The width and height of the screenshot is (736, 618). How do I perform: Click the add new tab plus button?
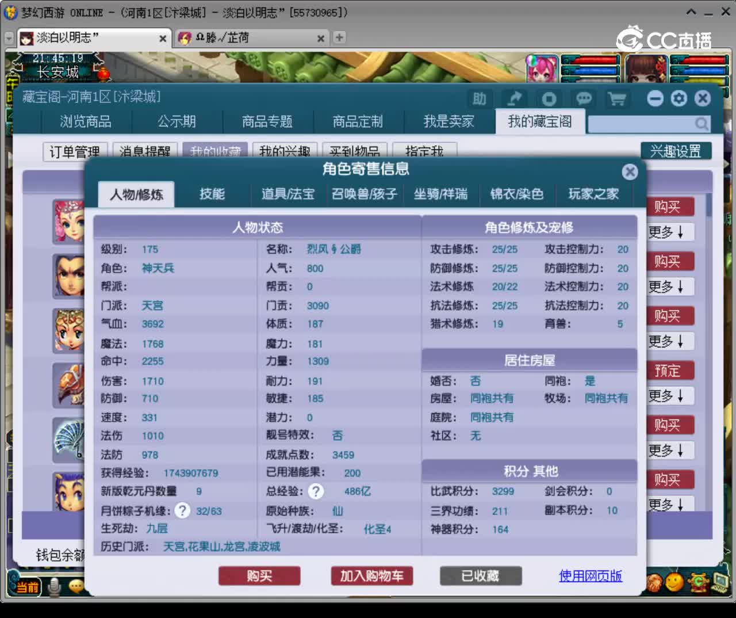[x=339, y=37]
